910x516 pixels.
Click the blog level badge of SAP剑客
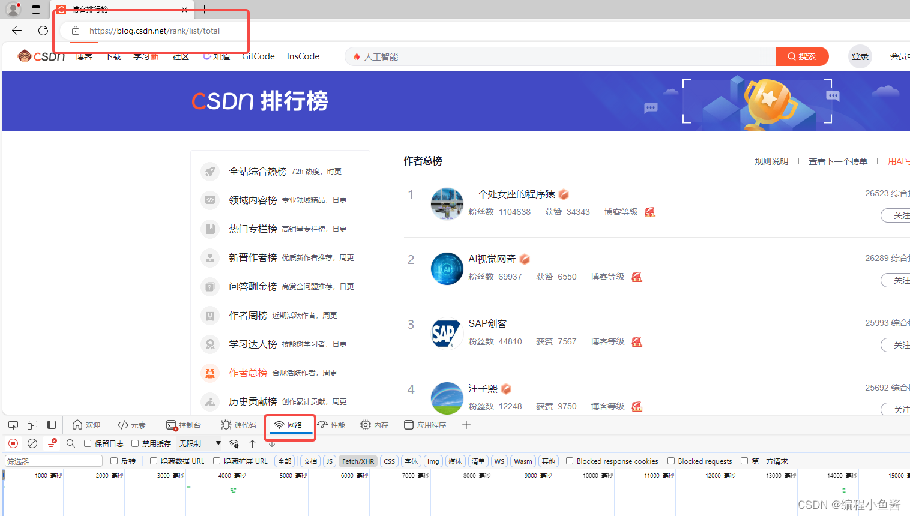click(x=637, y=341)
